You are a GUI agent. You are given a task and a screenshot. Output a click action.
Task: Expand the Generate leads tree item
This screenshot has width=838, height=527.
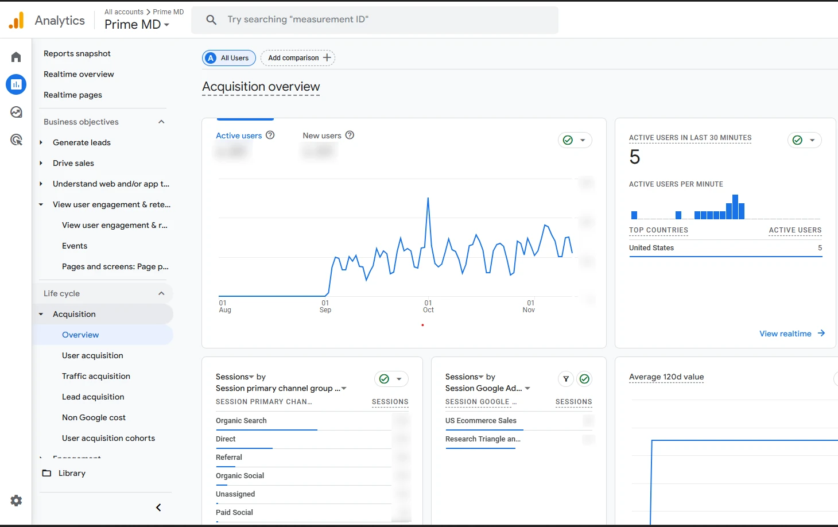pos(41,142)
